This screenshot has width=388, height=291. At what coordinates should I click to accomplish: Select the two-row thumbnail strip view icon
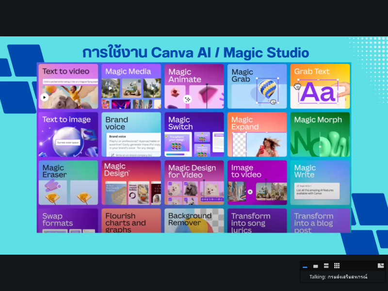(x=326, y=266)
